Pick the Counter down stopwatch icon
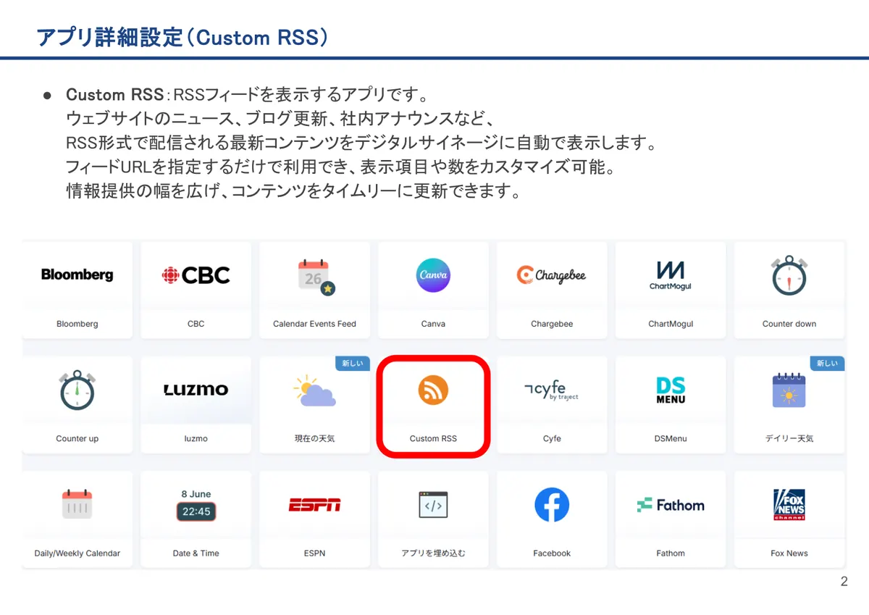 (789, 275)
